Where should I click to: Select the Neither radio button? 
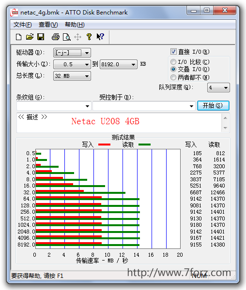pos(173,77)
